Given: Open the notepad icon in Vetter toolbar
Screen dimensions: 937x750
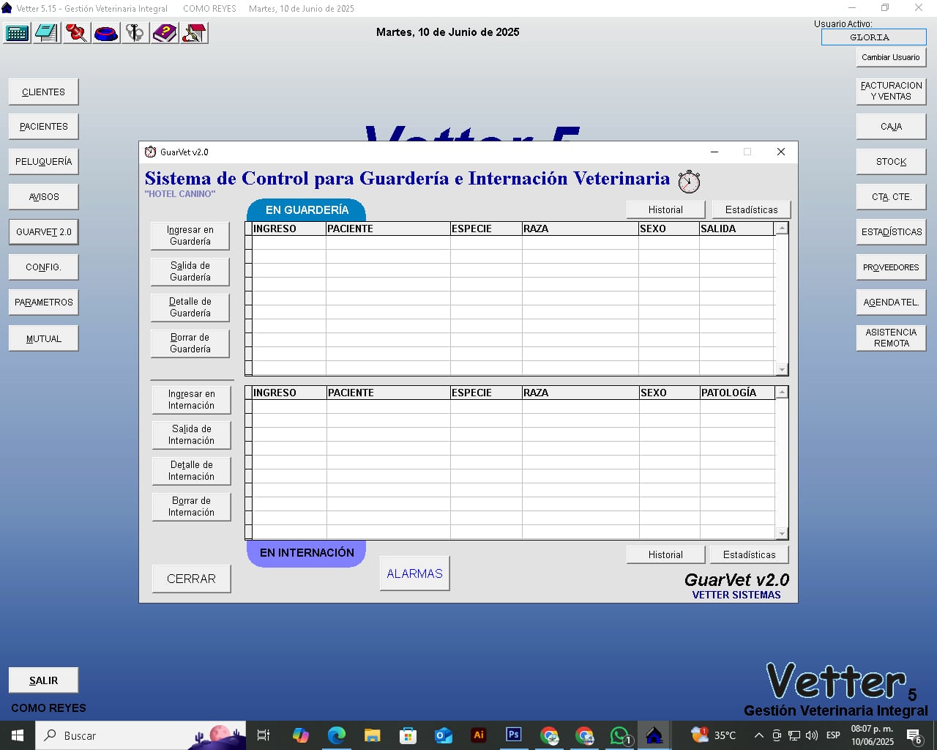Looking at the screenshot, I should tap(47, 33).
